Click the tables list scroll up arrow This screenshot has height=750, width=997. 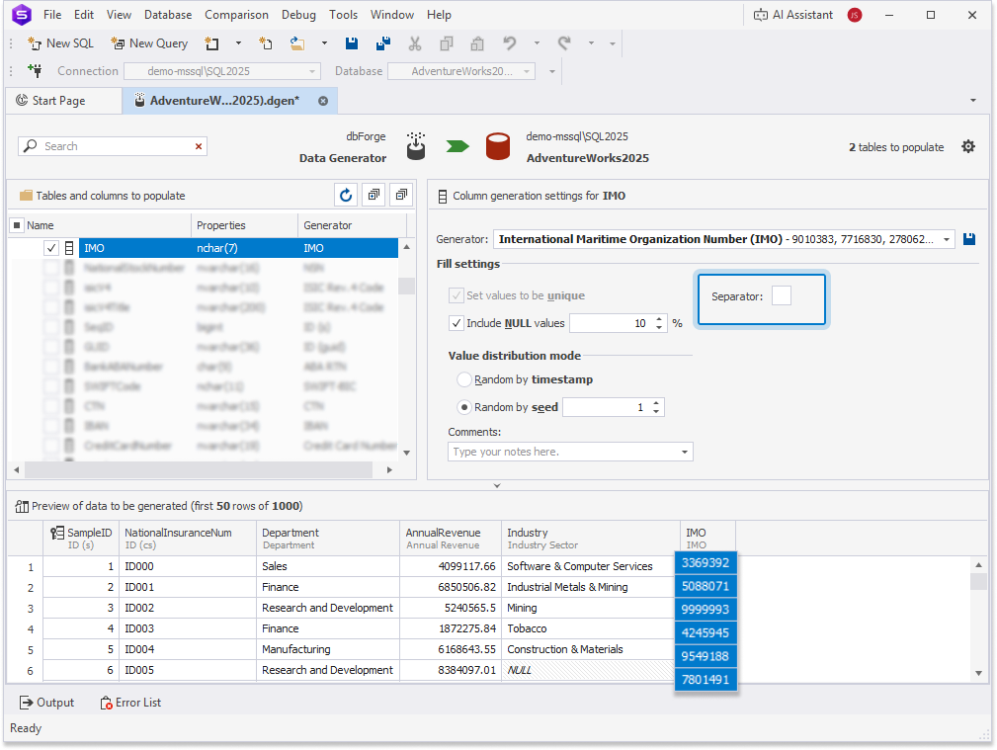(x=407, y=247)
